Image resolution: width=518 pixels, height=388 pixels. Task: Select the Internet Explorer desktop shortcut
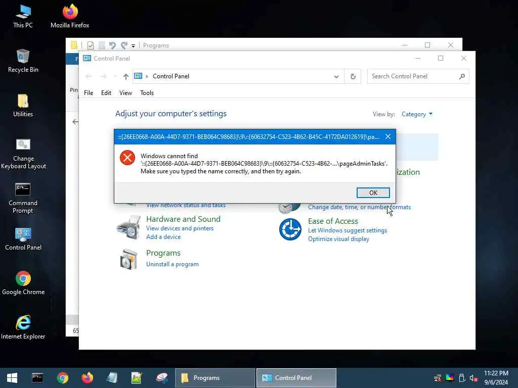23,327
